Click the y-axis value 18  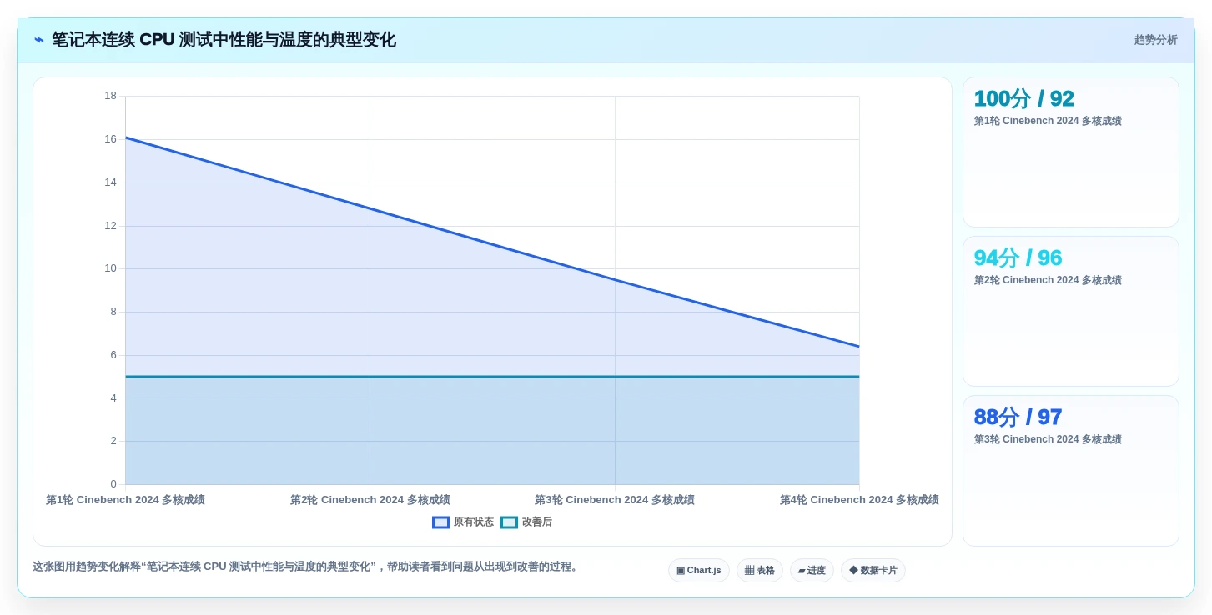tap(110, 96)
